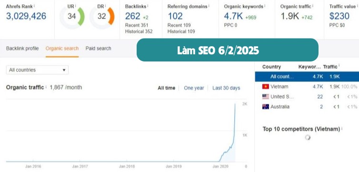Select the Organic search tab
Viewport: 359px width, 172px height.
point(62,48)
